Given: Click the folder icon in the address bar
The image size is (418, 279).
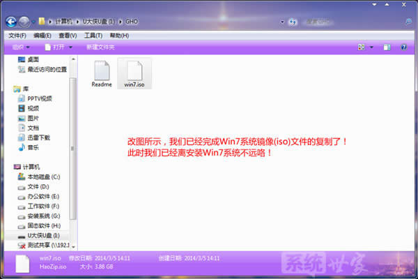Looking at the screenshot, I should click(42, 22).
